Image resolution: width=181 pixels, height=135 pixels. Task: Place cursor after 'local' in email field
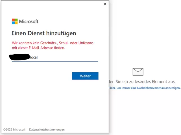(x=38, y=57)
